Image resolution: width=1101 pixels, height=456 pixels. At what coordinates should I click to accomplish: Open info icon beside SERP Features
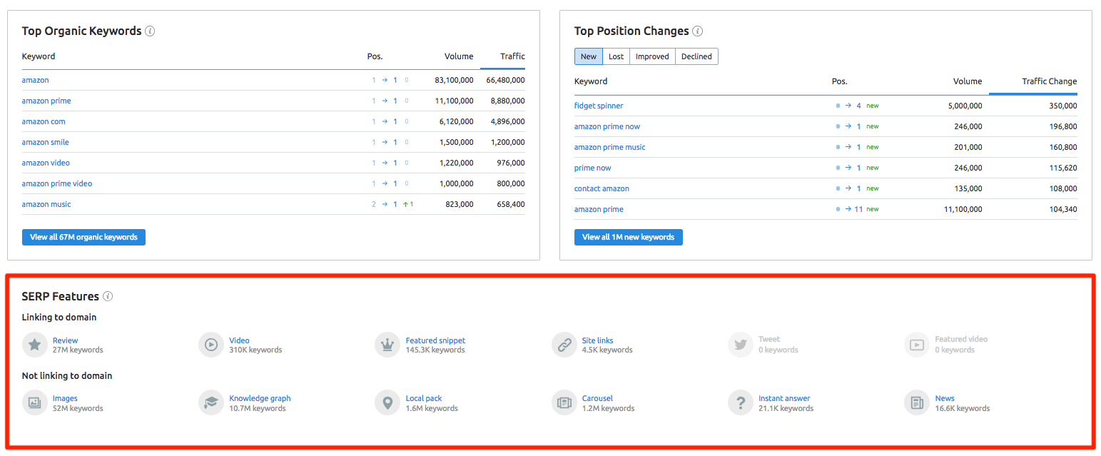point(108,296)
